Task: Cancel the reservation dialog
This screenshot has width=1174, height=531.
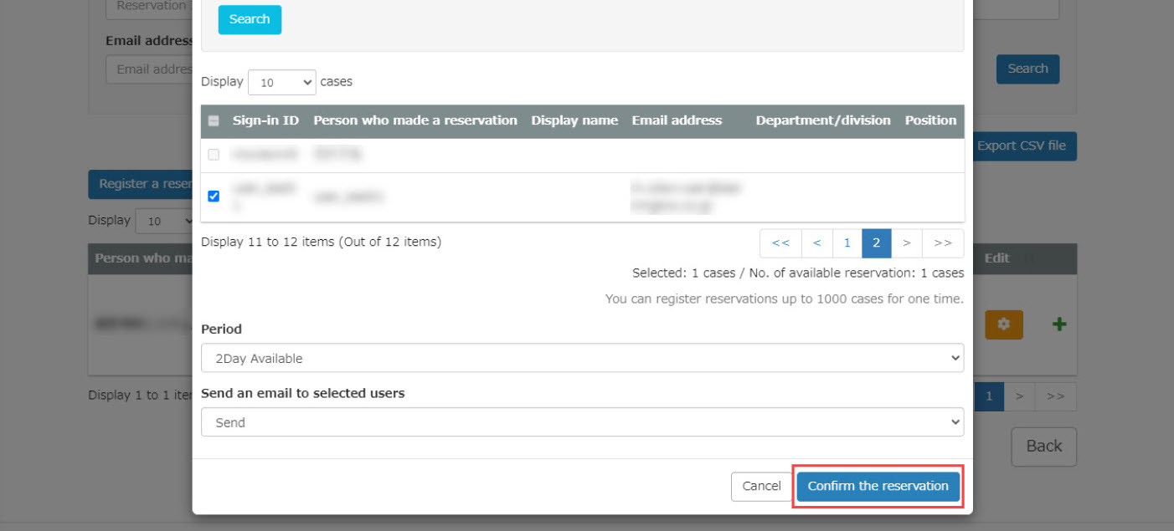Action: 761,486
